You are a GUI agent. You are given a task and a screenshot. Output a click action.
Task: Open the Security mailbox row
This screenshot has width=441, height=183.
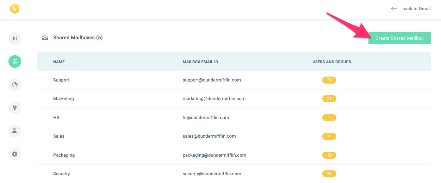pos(234,174)
